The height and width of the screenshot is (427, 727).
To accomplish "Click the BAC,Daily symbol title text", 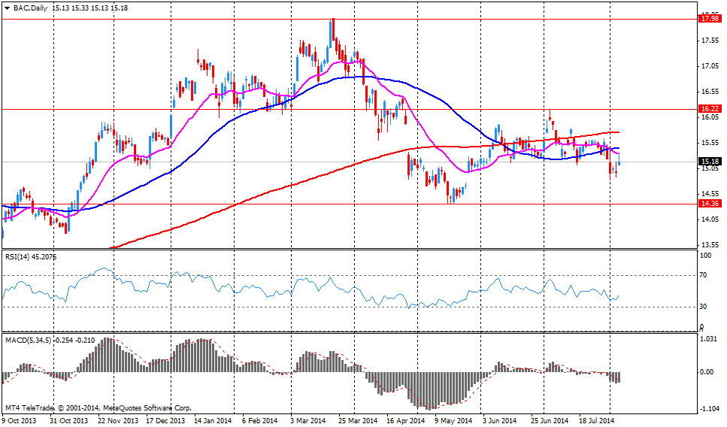I will tap(30, 6).
